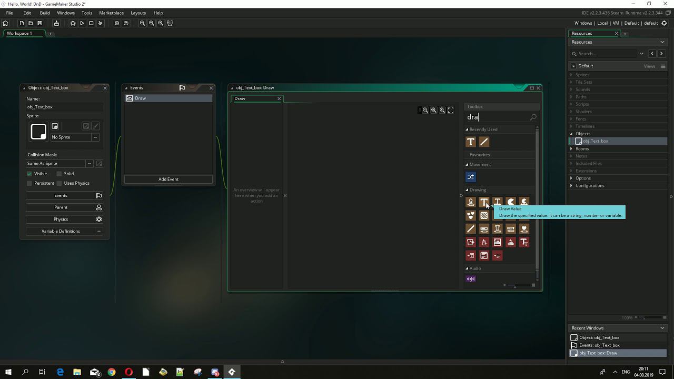Open a project using the folder icon
This screenshot has height=379, width=674.
pyautogui.click(x=31, y=23)
